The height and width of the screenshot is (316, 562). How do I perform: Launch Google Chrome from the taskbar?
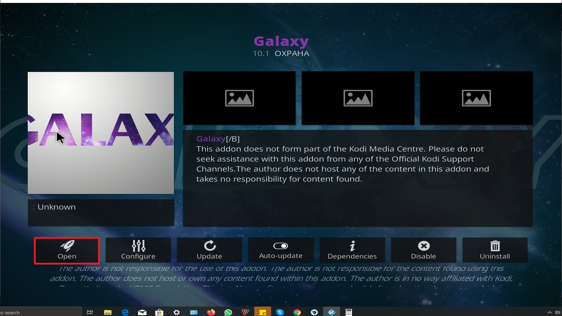point(297,312)
